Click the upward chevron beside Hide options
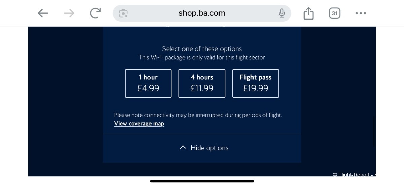Image resolution: width=404 pixels, height=186 pixels. click(x=183, y=148)
